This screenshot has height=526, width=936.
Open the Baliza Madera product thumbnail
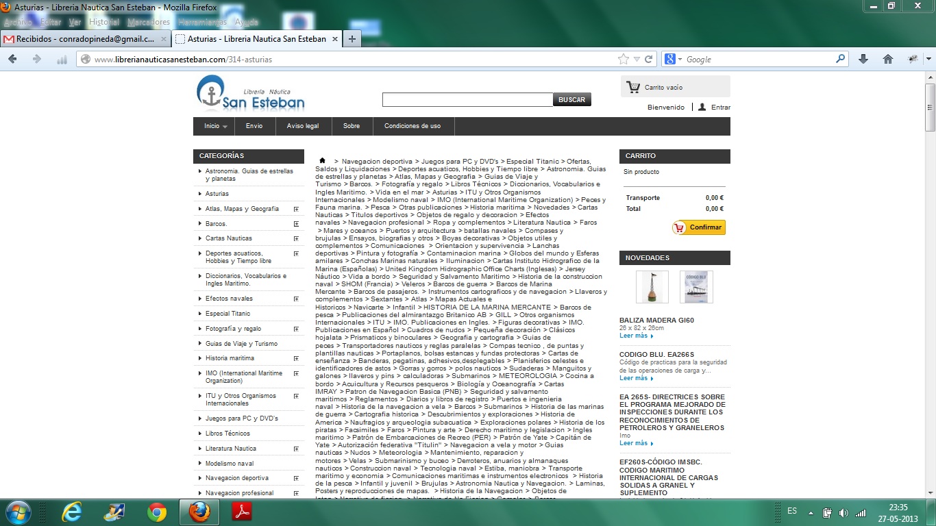coord(652,287)
